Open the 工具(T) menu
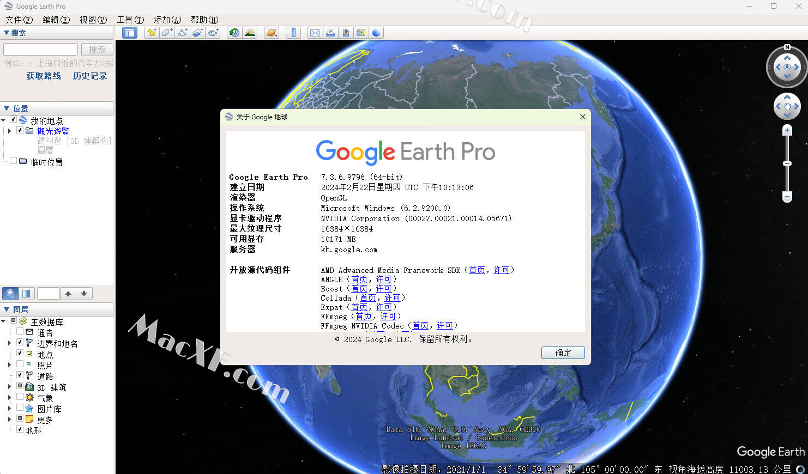 (130, 20)
